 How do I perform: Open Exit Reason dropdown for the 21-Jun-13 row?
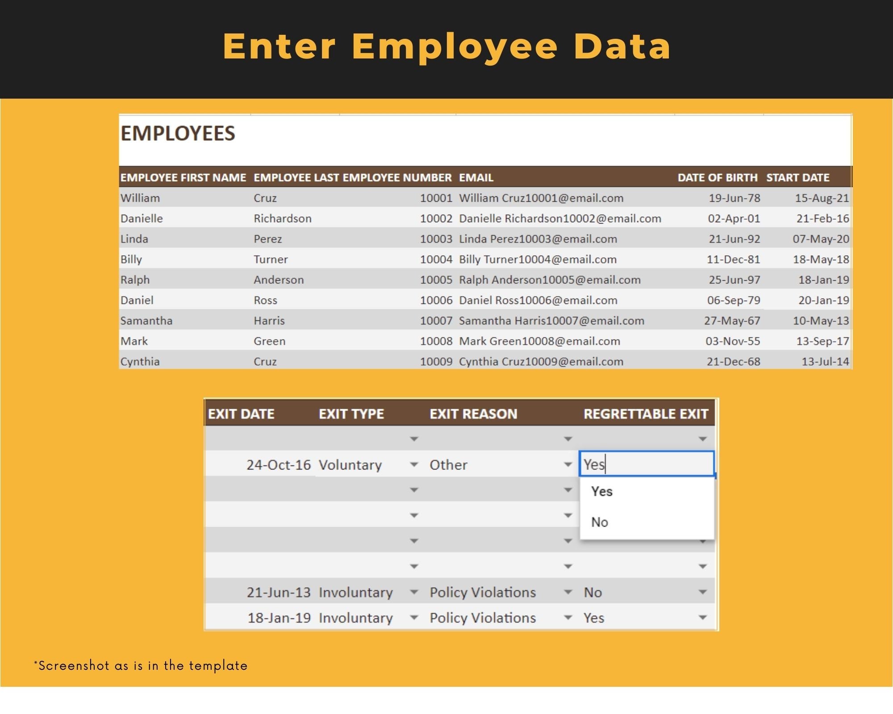pos(568,592)
